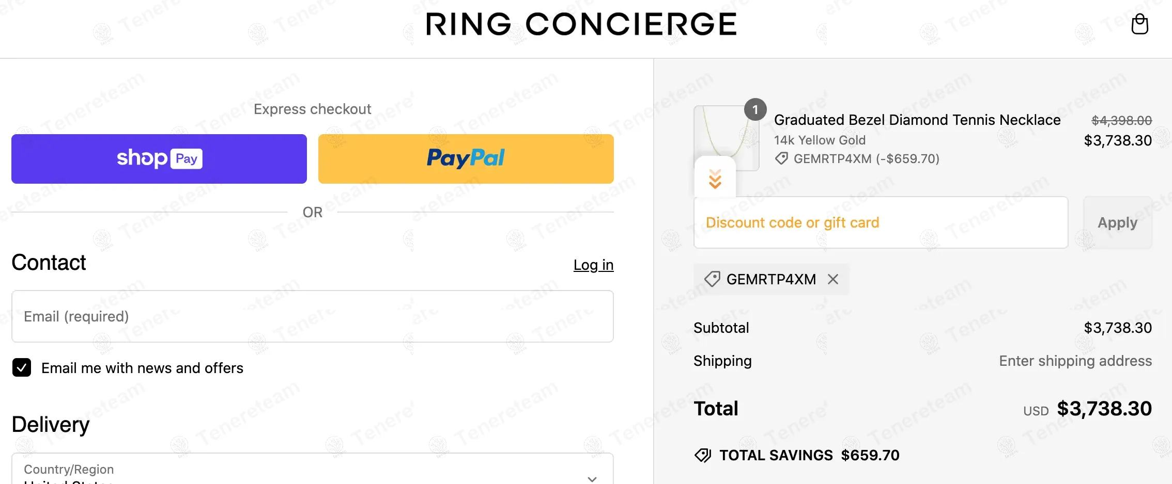Focus the Email (required) field

[312, 316]
